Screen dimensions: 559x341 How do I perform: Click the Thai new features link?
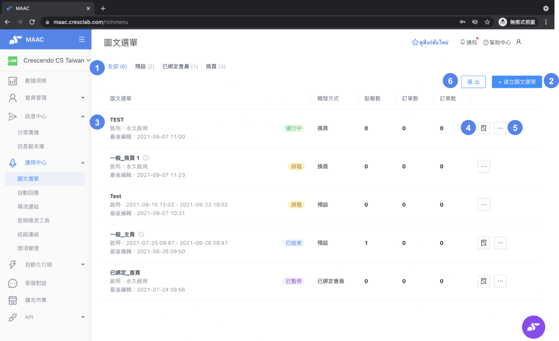(430, 42)
